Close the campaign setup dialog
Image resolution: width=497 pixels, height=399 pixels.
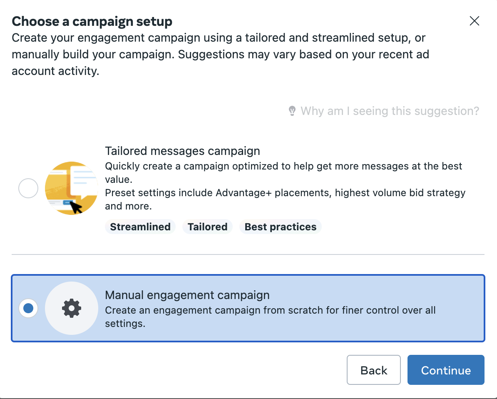tap(474, 21)
